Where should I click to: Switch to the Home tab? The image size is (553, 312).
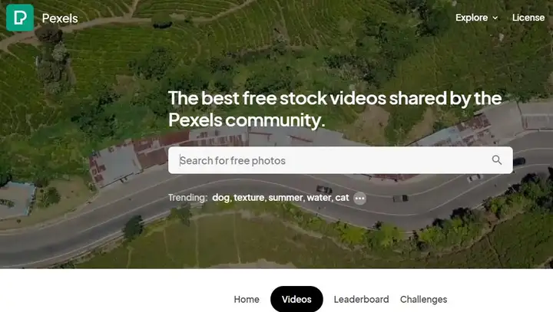click(x=247, y=299)
